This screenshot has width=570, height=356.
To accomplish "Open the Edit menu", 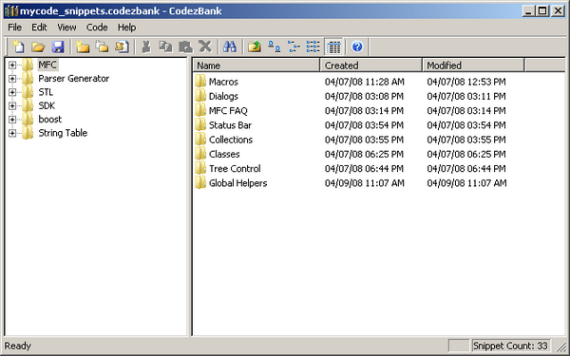I will (39, 28).
